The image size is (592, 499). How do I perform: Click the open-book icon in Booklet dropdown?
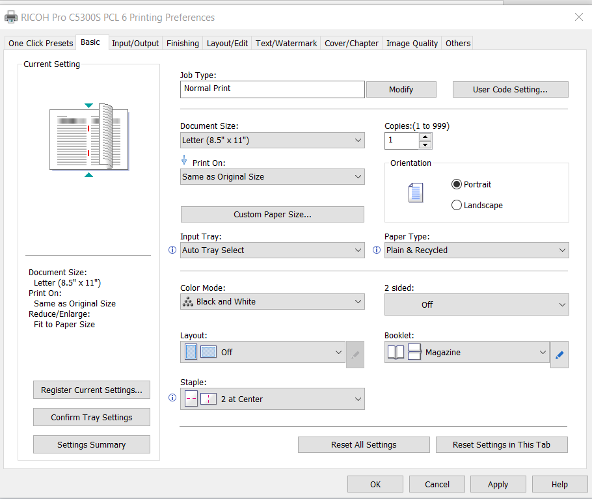click(x=396, y=352)
